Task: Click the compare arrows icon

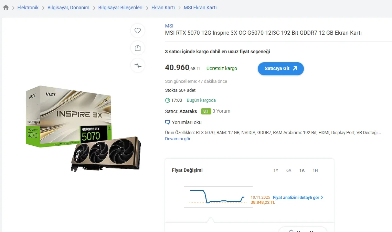Action: tap(138, 65)
